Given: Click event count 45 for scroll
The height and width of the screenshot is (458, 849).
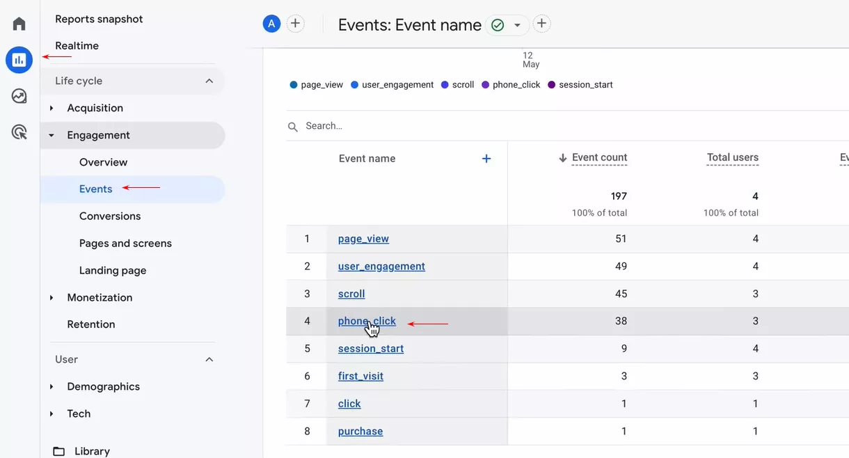Looking at the screenshot, I should point(621,294).
